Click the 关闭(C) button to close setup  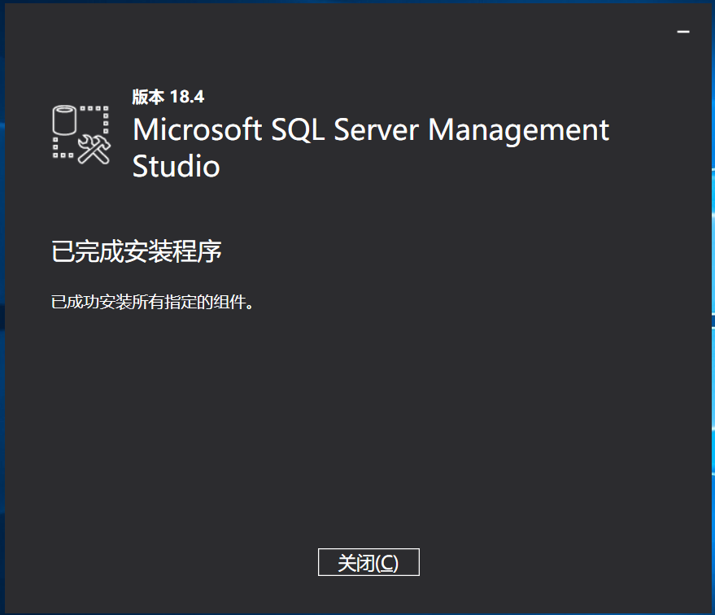tap(368, 561)
